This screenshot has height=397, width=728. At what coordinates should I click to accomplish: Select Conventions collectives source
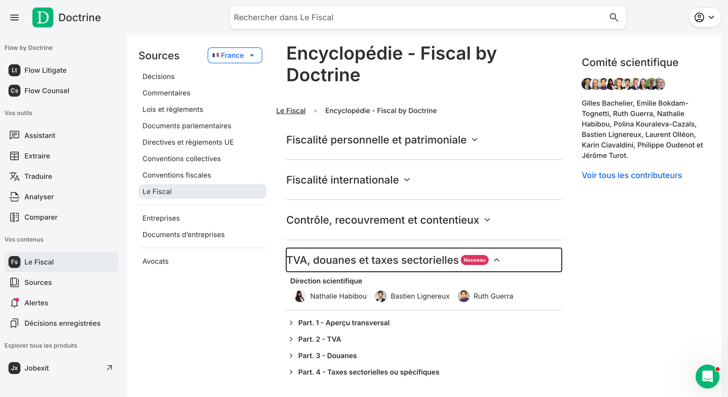click(x=181, y=159)
